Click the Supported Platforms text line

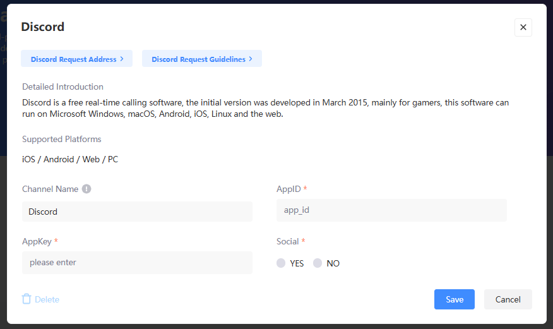70,159
